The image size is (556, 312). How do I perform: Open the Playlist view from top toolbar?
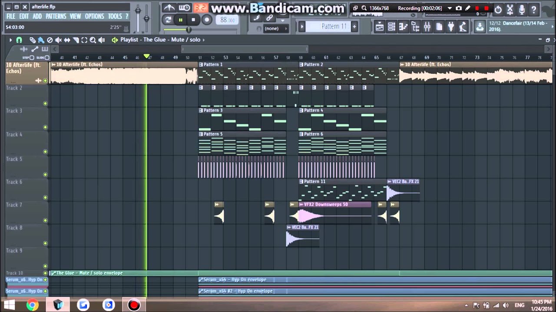380,27
